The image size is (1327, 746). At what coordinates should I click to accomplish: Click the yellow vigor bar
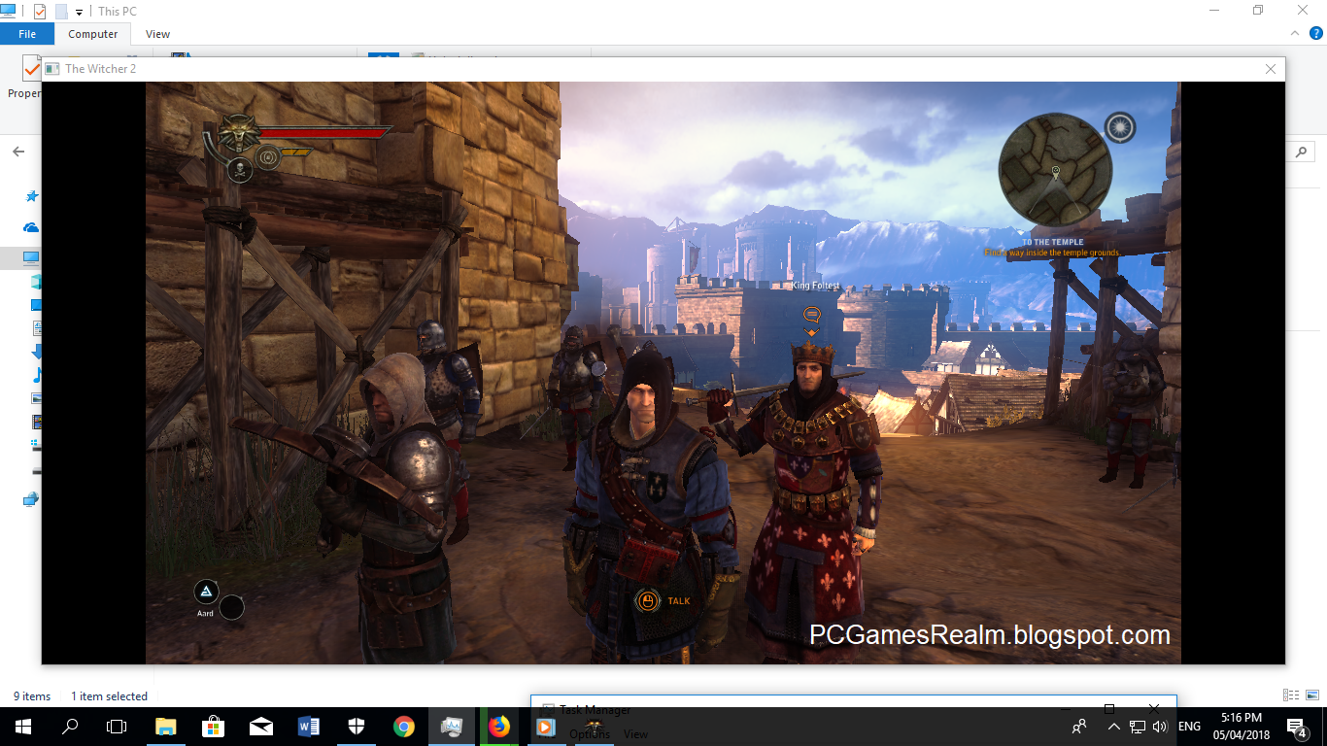click(296, 153)
